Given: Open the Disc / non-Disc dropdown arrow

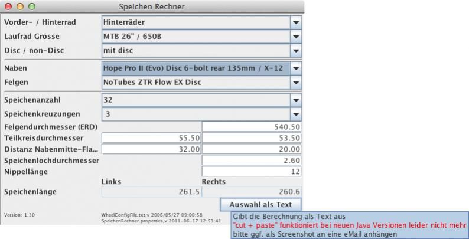Looking at the screenshot, I should click(296, 50).
